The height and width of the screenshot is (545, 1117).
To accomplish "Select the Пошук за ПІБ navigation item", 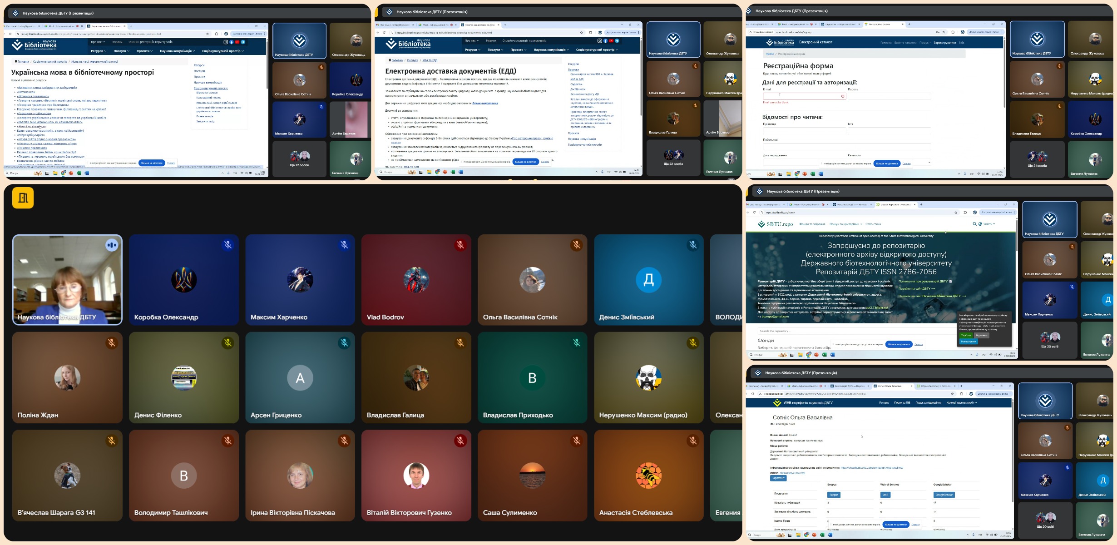I will pyautogui.click(x=902, y=403).
